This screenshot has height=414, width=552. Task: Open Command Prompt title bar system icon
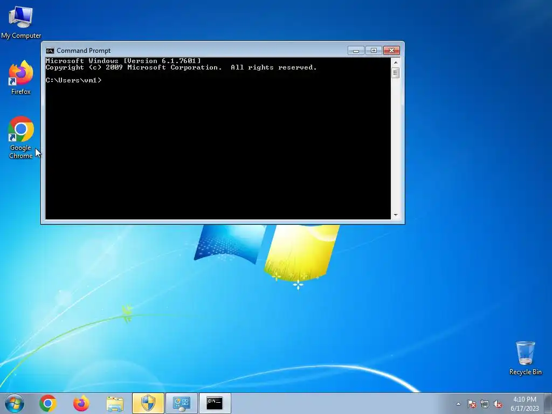pyautogui.click(x=50, y=51)
